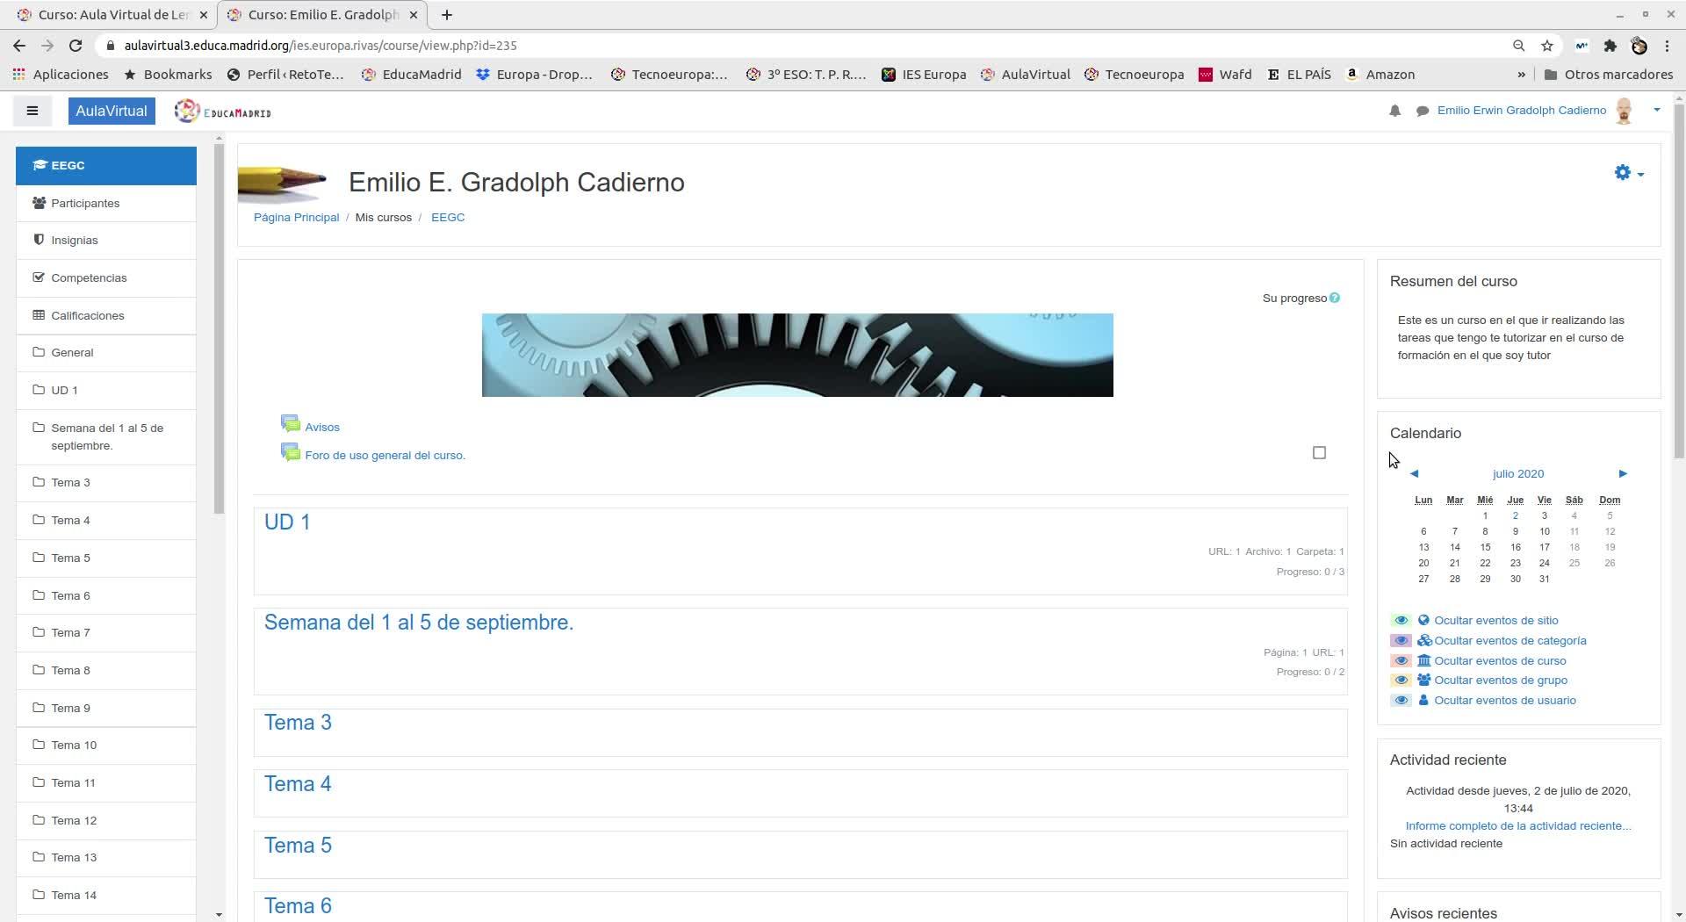Click Ocultar eventos de usuario link
This screenshot has height=922, width=1686.
pyautogui.click(x=1505, y=701)
